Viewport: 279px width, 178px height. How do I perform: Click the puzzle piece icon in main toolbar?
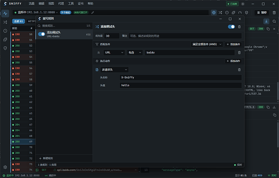[233, 12]
